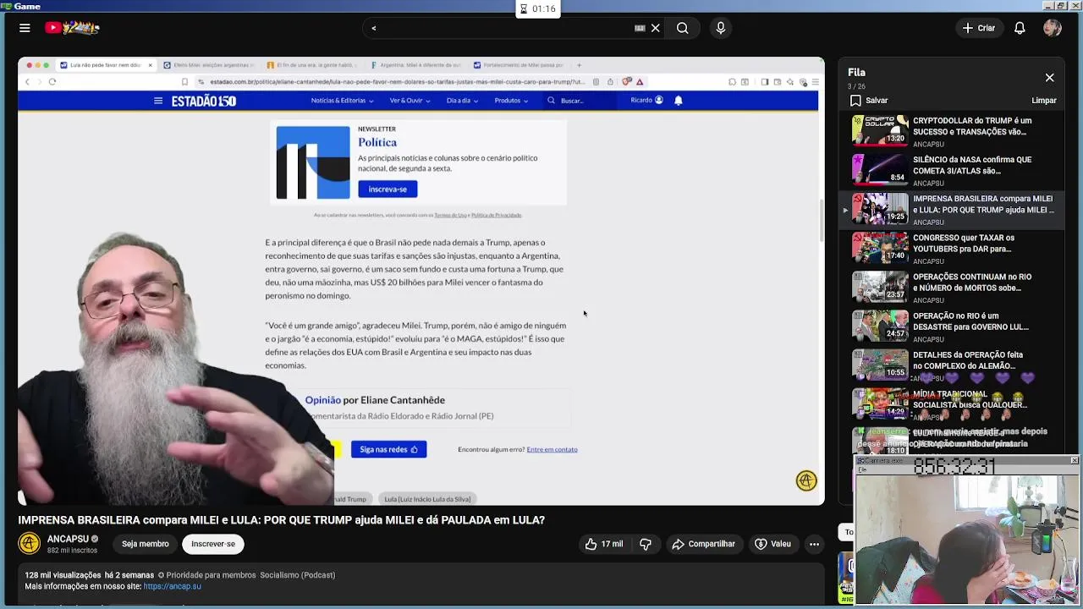Close the Fila queue panel
Screen dimensions: 1083x609
click(1049, 78)
